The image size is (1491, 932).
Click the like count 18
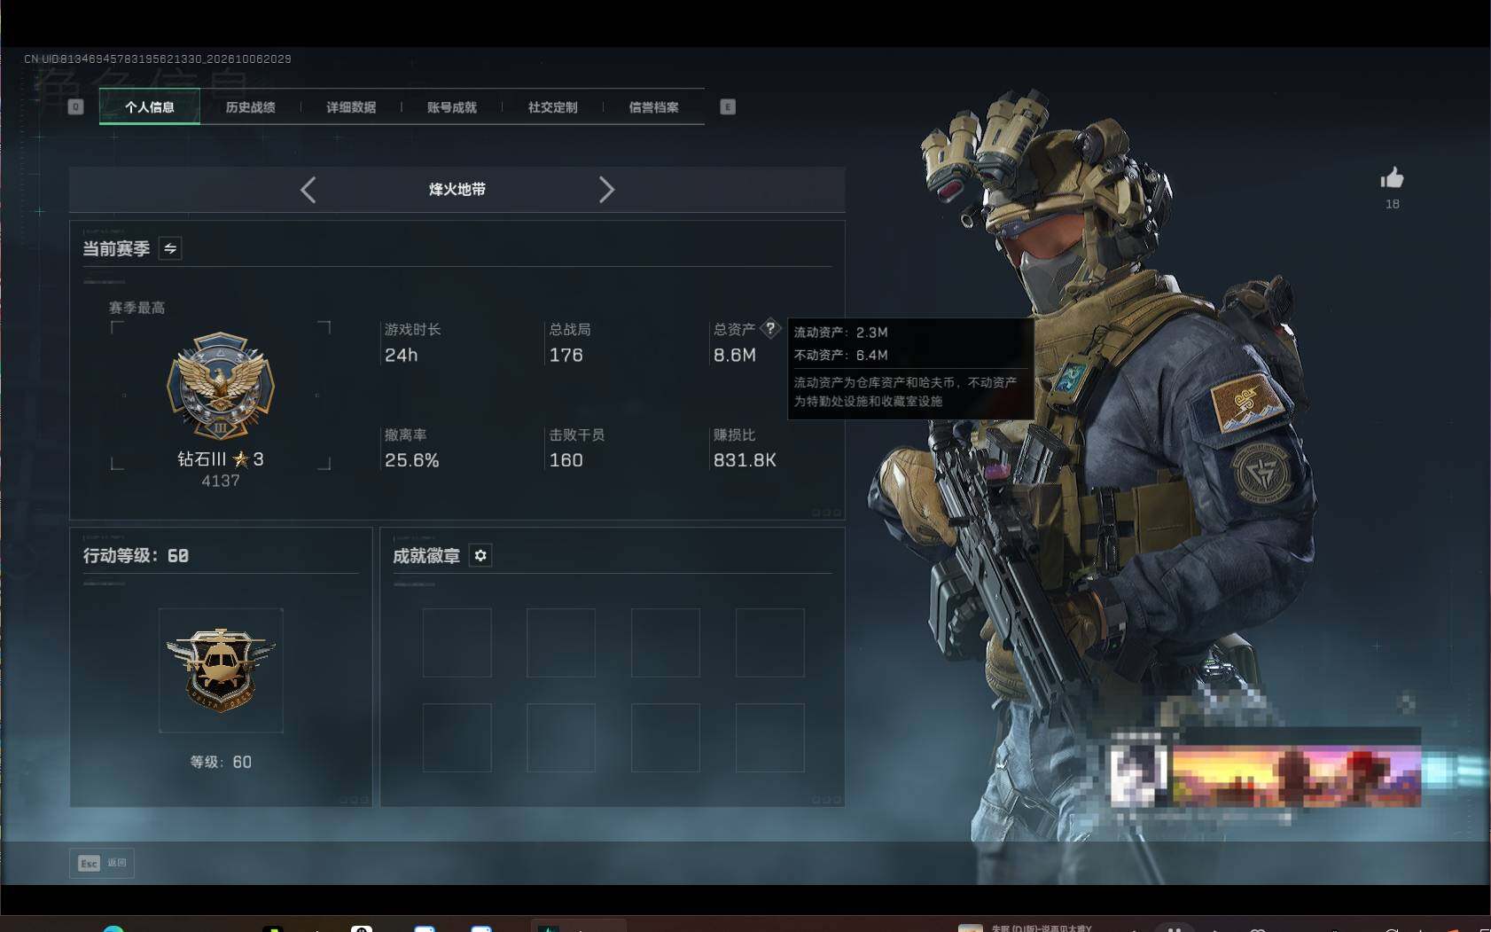click(x=1393, y=204)
